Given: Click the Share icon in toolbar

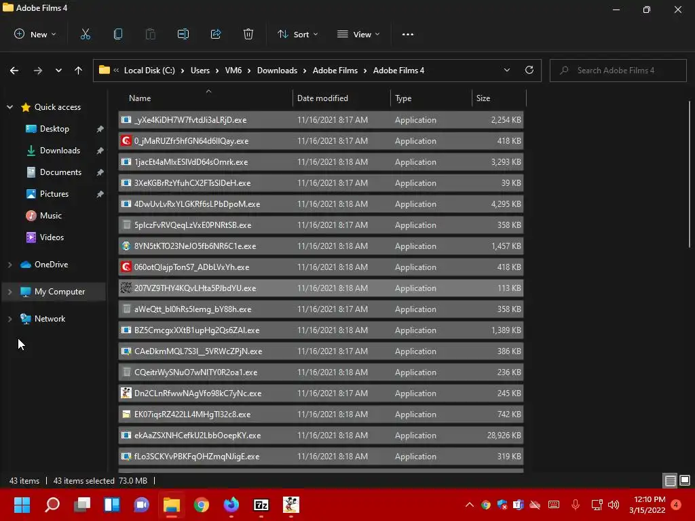Looking at the screenshot, I should point(216,34).
